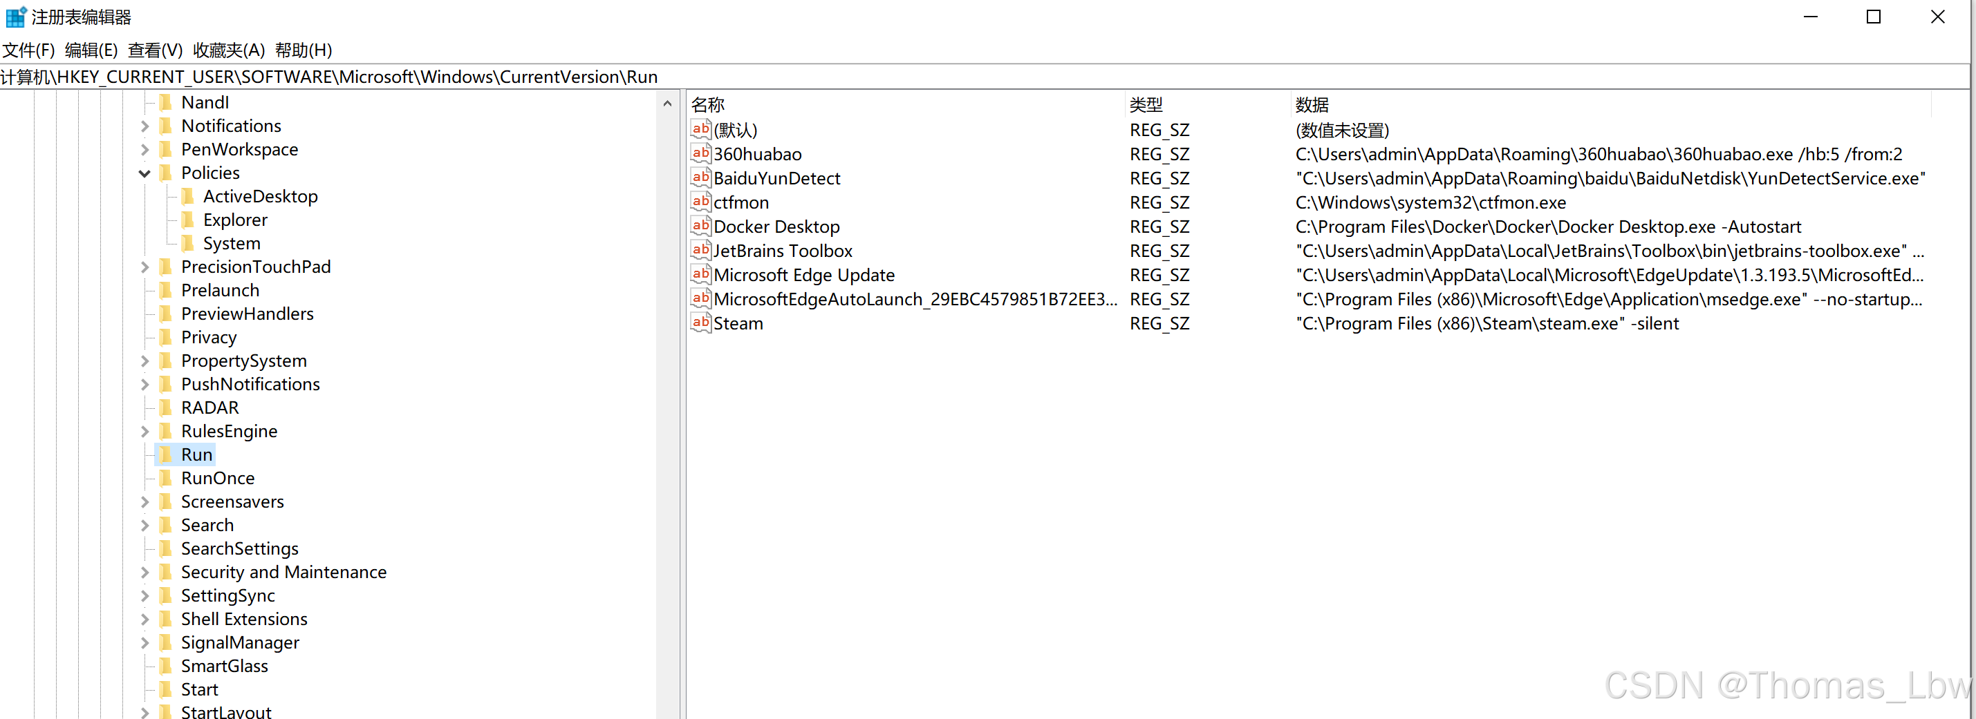
Task: Click the folder icon next to RunOnce
Action: click(166, 477)
